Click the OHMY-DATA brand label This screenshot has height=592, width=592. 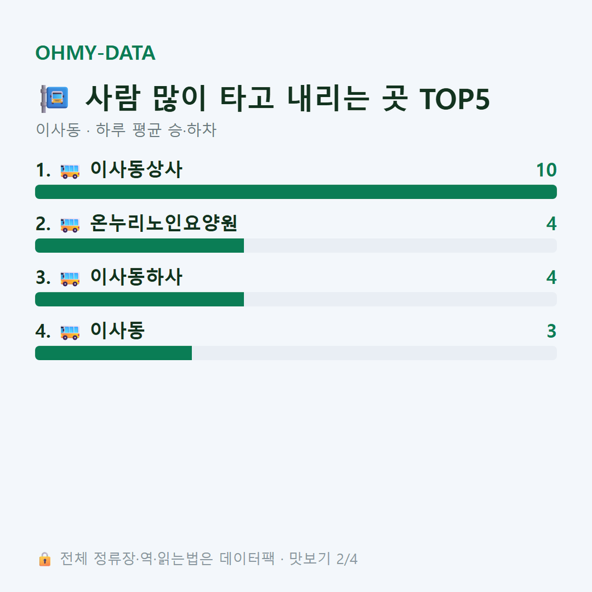[x=95, y=53]
